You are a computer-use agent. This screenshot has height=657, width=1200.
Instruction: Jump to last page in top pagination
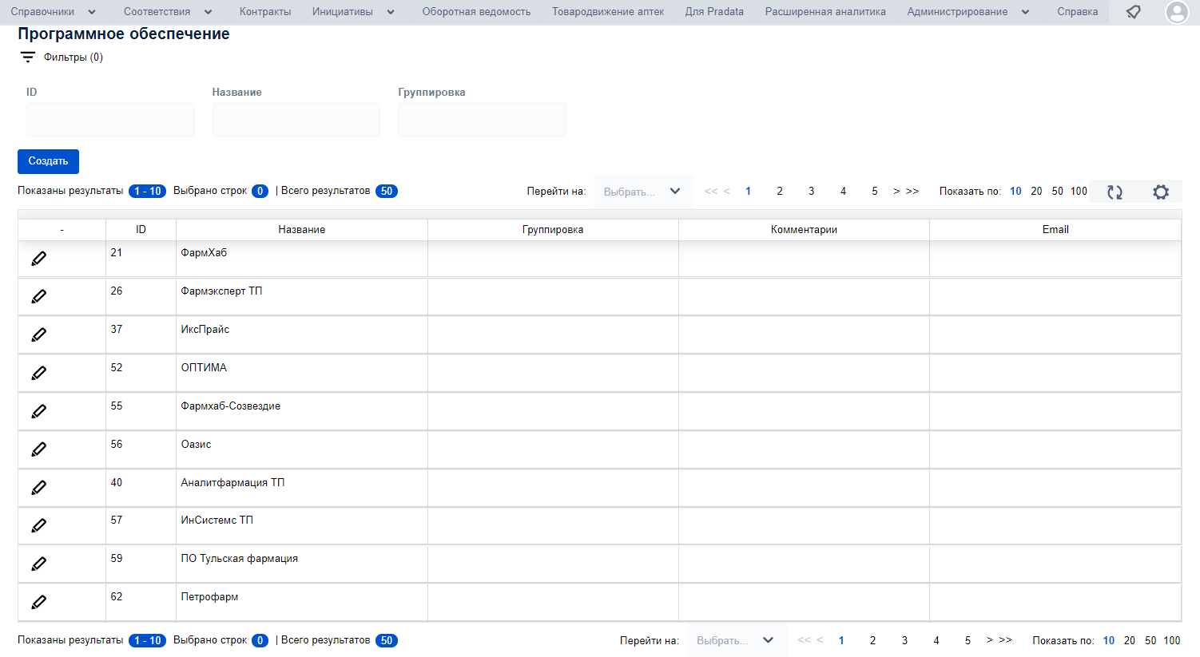point(912,192)
